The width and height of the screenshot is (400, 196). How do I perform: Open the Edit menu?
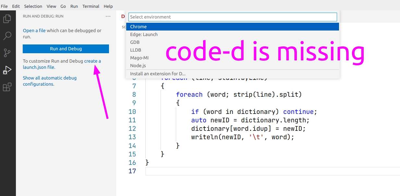(x=16, y=6)
